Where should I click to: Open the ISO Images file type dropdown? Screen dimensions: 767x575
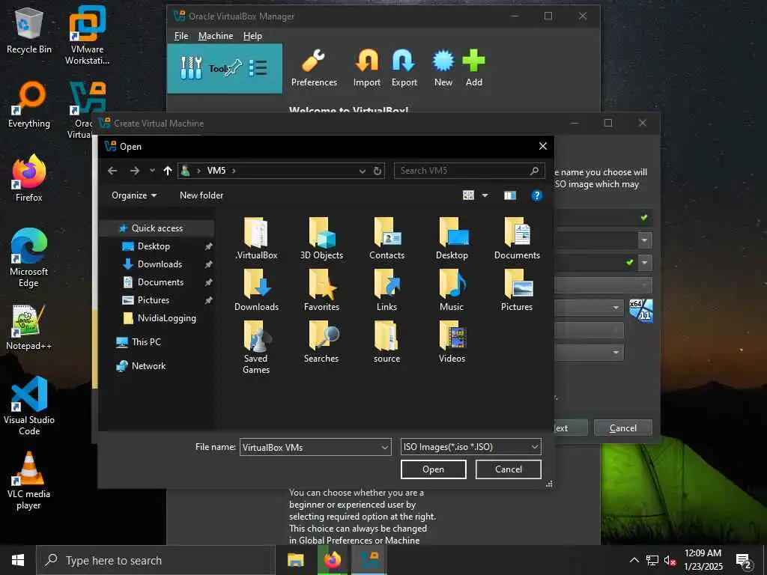point(470,447)
